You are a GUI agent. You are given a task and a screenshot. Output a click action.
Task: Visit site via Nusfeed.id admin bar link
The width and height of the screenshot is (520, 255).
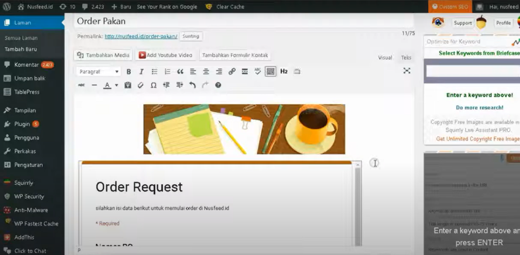point(35,6)
